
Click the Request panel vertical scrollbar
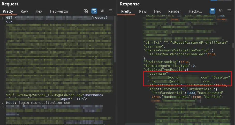coord(115,39)
